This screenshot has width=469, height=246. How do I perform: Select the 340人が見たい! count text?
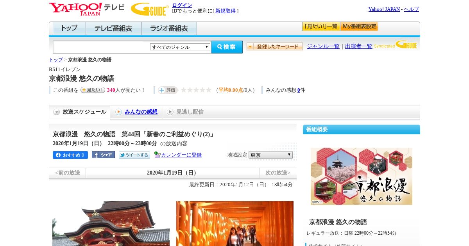[126, 90]
